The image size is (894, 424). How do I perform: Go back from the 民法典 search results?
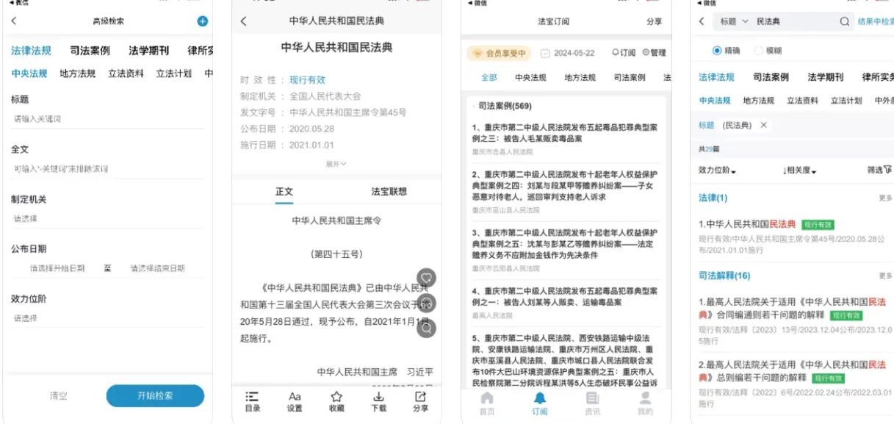702,21
